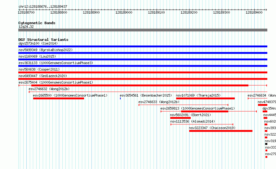Open variant nsv560638 (Cooper2011) label
This screenshot has height=169, width=276.
[x=39, y=69]
